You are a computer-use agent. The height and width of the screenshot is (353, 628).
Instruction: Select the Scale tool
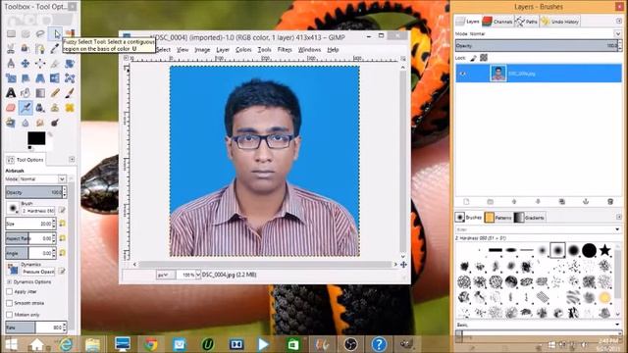pos(11,78)
